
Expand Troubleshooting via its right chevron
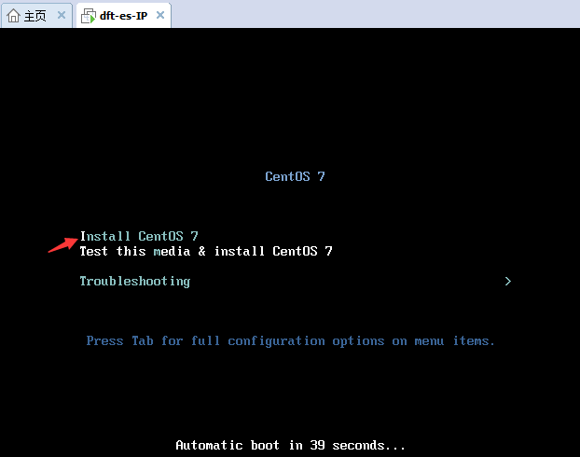pos(508,282)
